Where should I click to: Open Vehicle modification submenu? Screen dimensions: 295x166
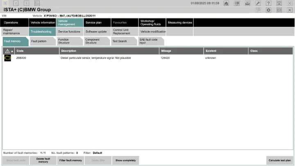pos(152,32)
